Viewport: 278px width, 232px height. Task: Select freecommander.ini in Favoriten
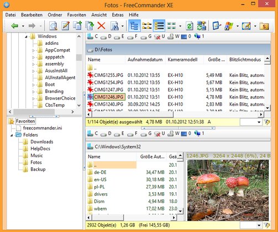point(43,128)
